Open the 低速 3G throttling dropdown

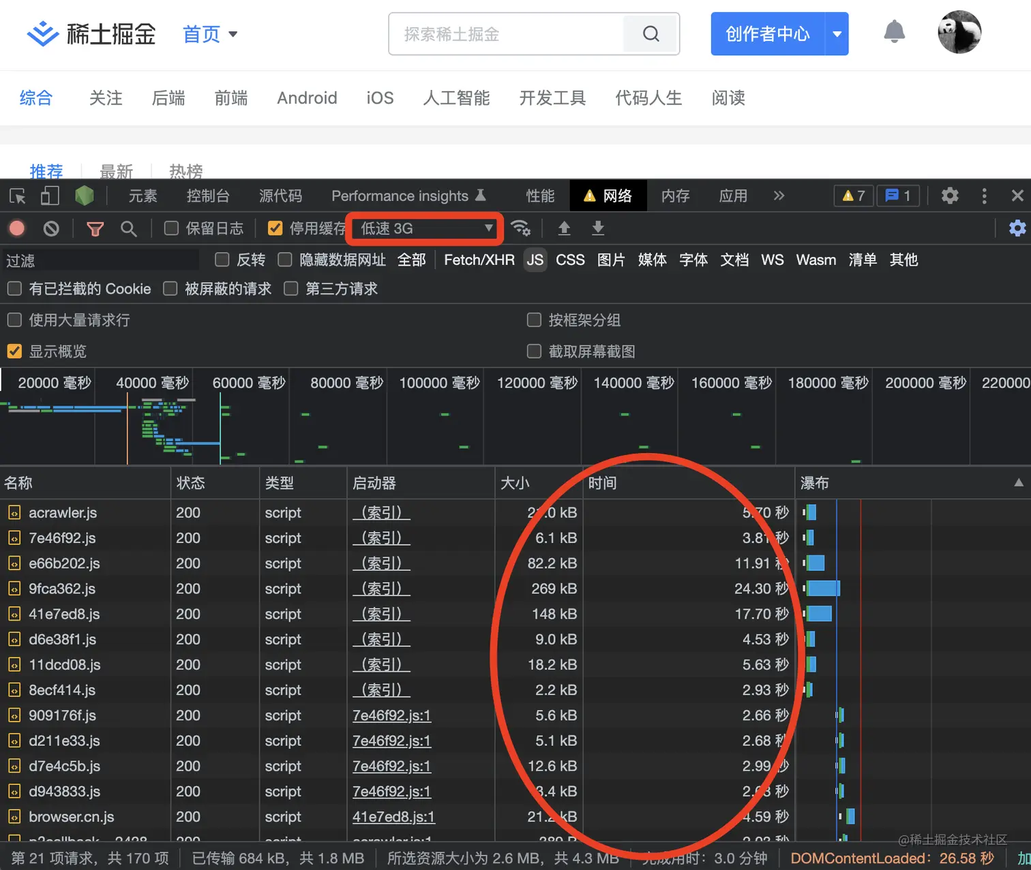(x=425, y=228)
